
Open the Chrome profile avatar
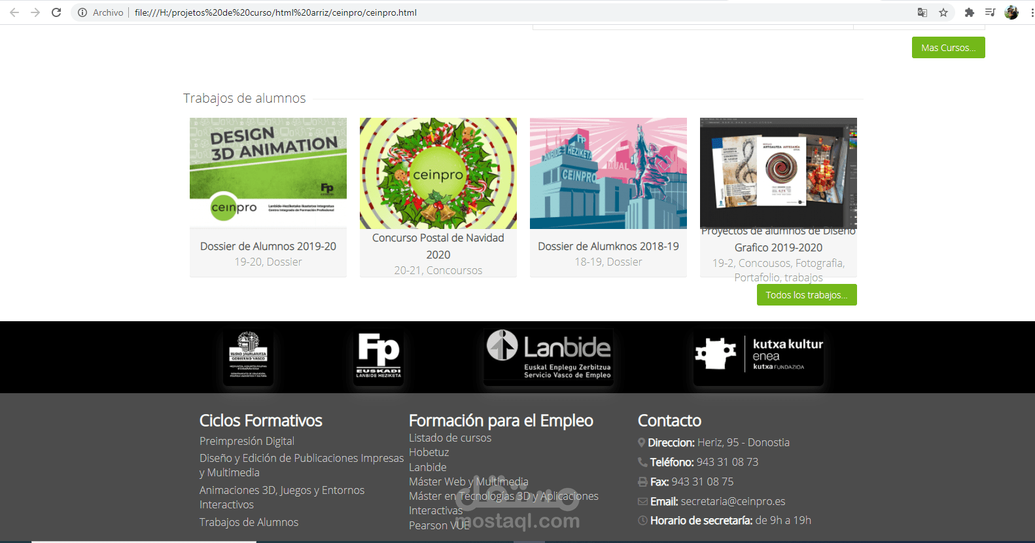click(x=1011, y=12)
